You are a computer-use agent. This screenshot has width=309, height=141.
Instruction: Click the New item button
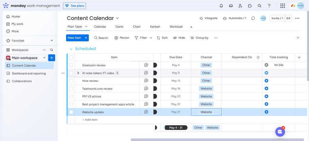(x=75, y=38)
